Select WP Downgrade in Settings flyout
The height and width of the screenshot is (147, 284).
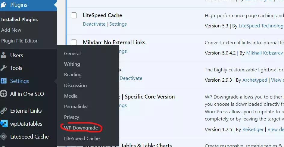pos(81,128)
